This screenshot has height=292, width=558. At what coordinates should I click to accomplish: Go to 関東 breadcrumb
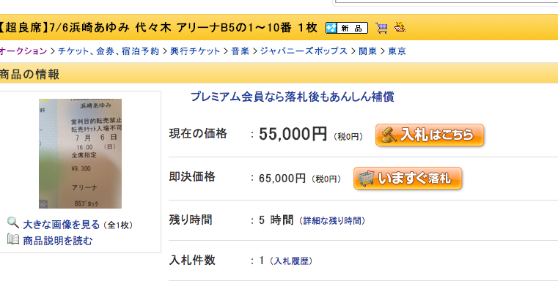[x=367, y=51]
